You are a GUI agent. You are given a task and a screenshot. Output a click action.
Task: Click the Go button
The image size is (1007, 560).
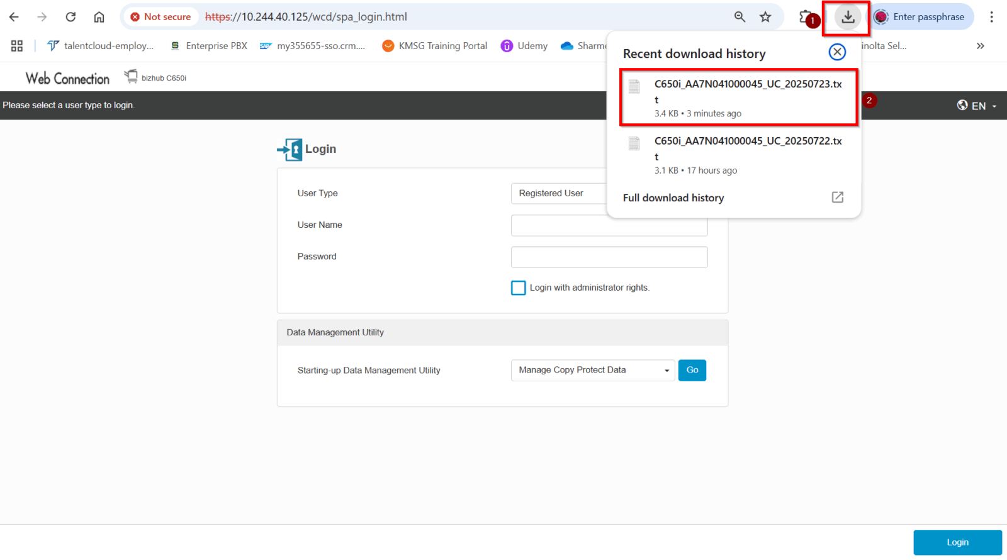692,370
